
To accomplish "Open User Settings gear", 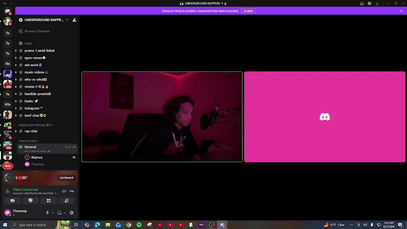I will [x=72, y=213].
